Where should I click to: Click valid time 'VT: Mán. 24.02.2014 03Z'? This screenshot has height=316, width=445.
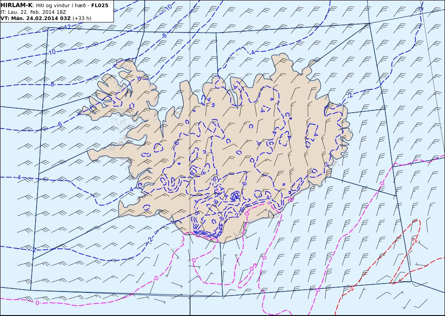36,18
